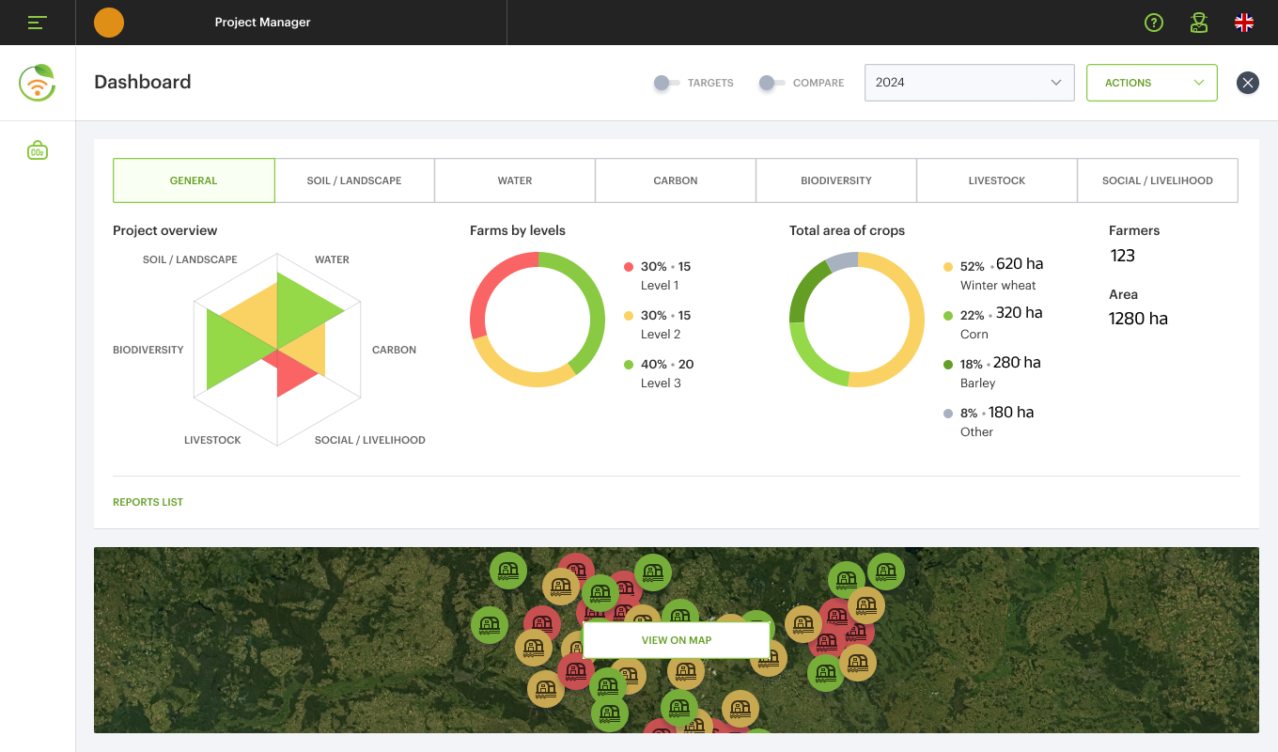The image size is (1278, 752).
Task: Click the orange profile avatar circle
Action: [109, 23]
